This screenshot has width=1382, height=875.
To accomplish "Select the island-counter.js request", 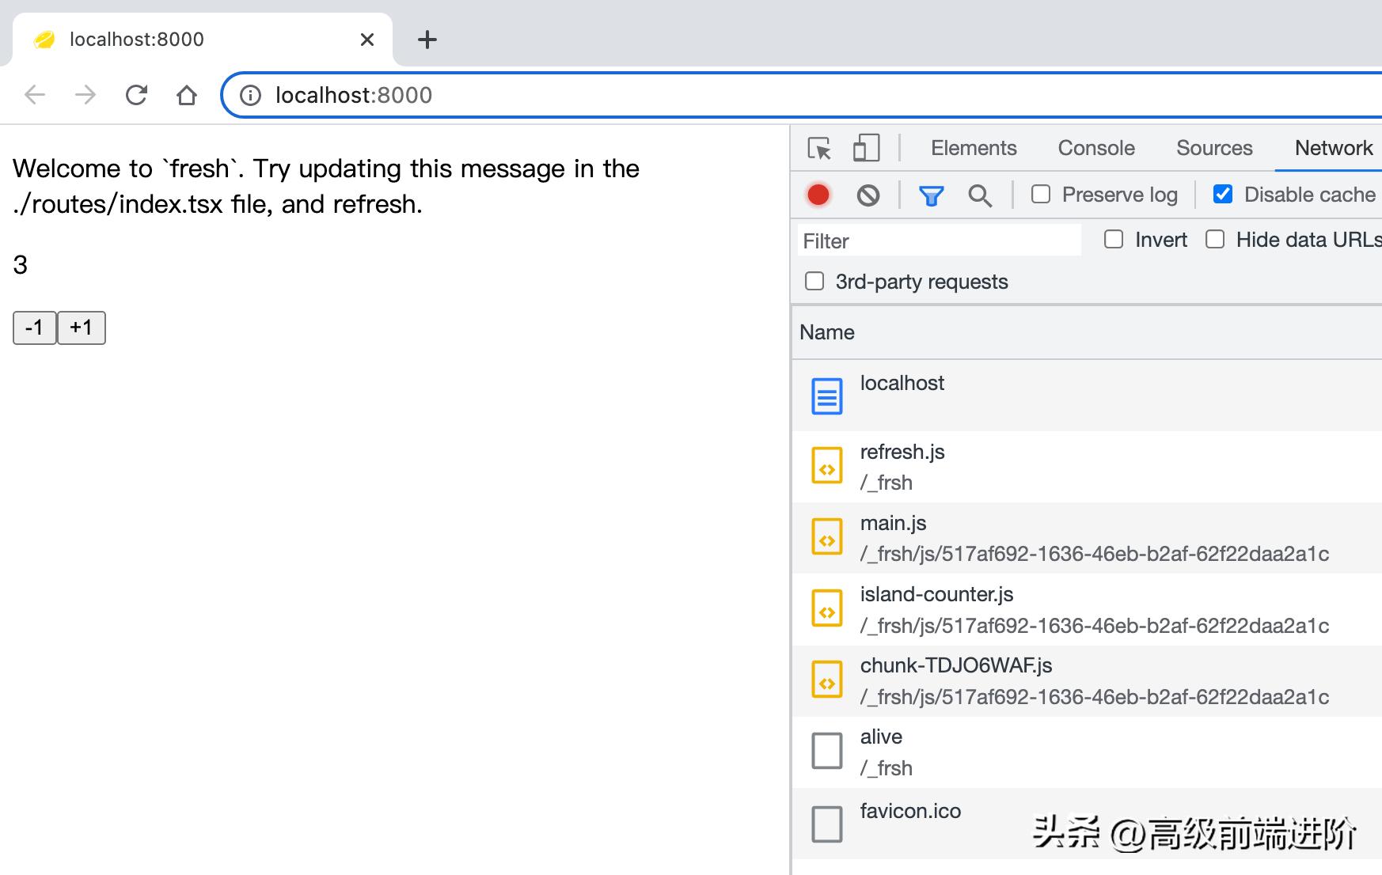I will [1087, 609].
